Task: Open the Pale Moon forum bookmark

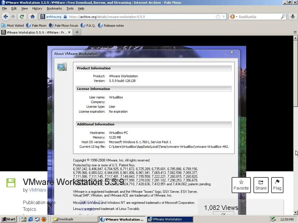Action: click(63, 26)
